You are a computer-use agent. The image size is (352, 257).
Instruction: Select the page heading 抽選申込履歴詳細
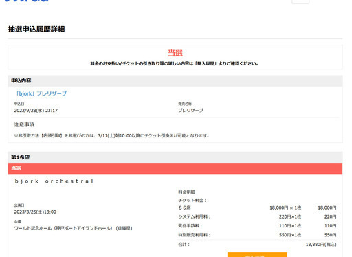point(36,30)
